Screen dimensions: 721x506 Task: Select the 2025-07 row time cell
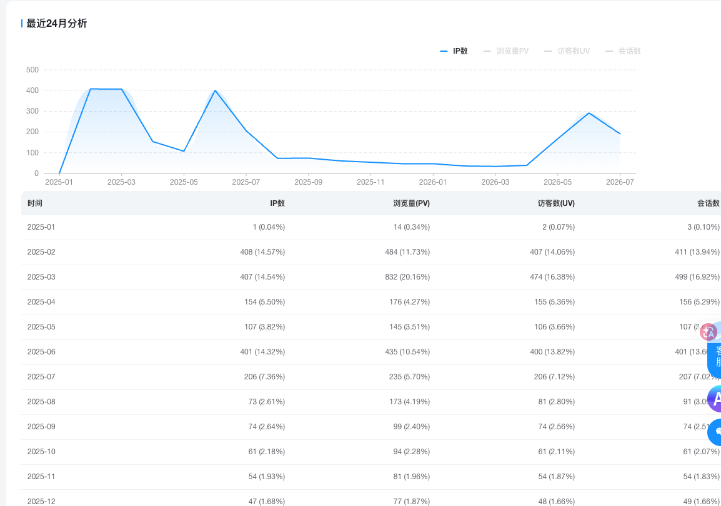41,377
